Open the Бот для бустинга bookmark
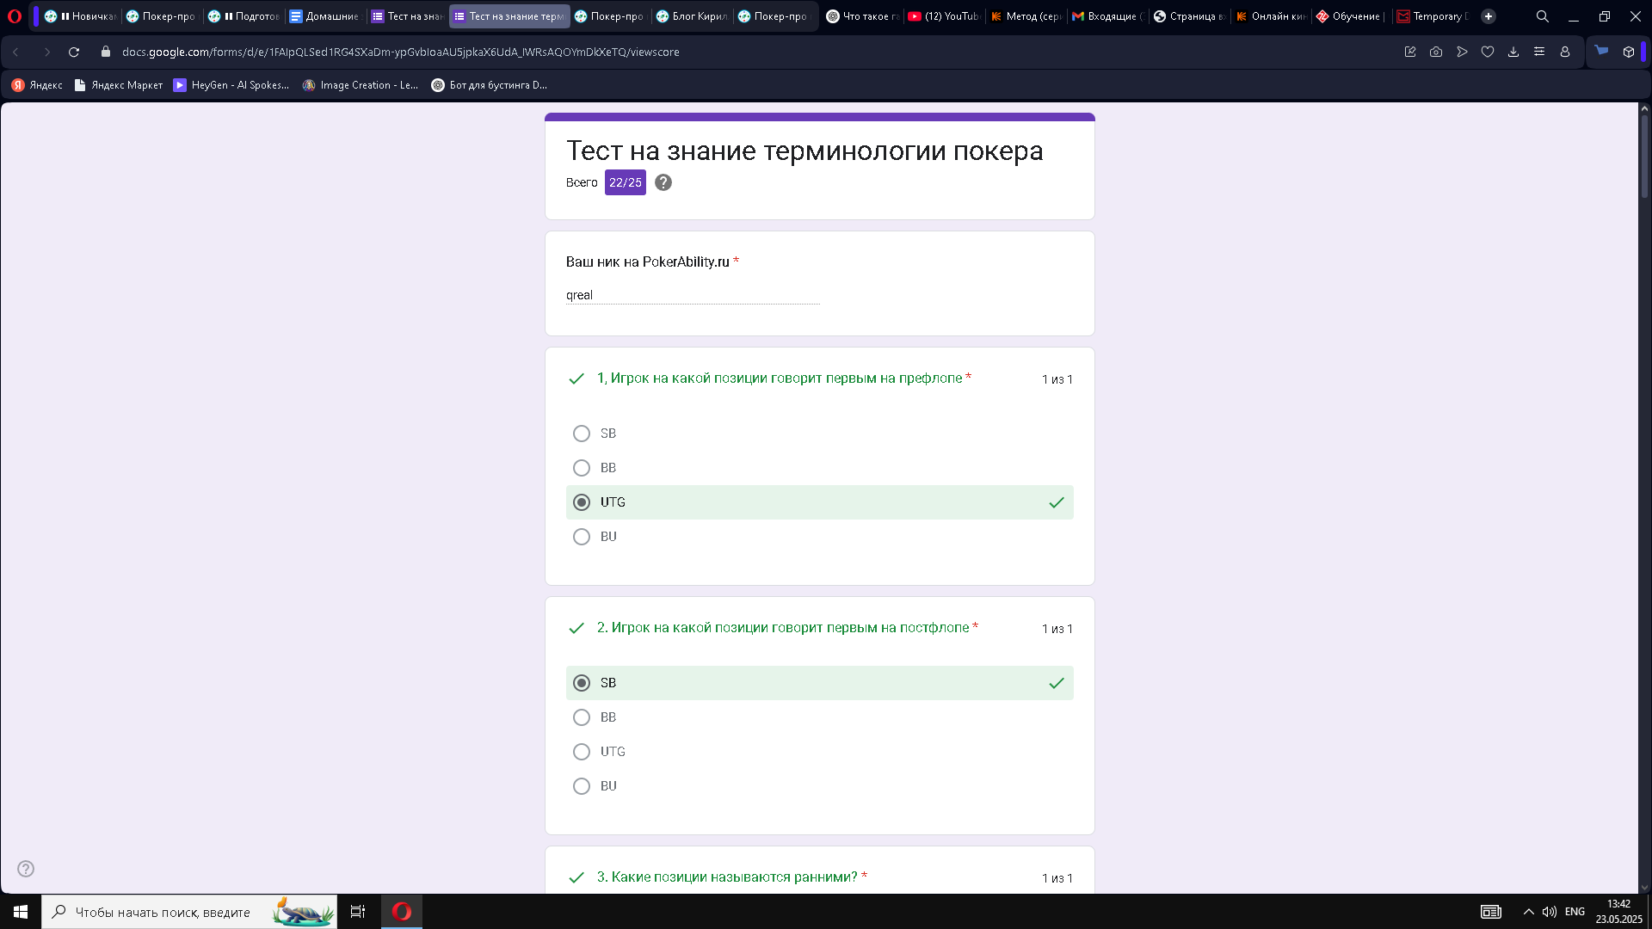1652x929 pixels. tap(489, 85)
